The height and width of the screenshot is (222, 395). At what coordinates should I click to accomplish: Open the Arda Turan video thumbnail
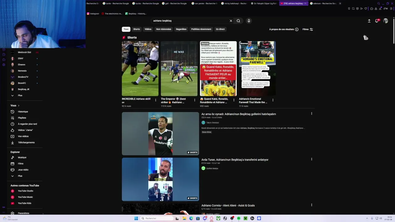[x=160, y=179]
